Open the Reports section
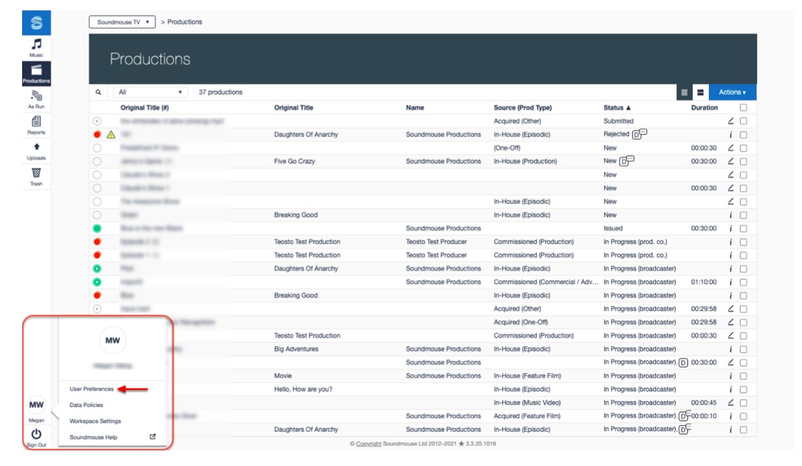The height and width of the screenshot is (466, 802). (36, 125)
